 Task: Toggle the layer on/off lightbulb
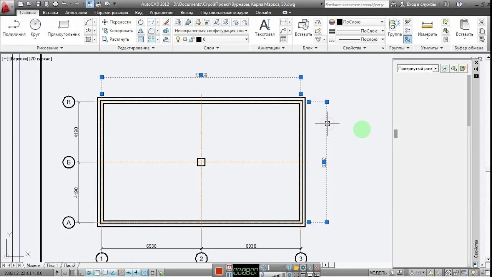pos(178,39)
